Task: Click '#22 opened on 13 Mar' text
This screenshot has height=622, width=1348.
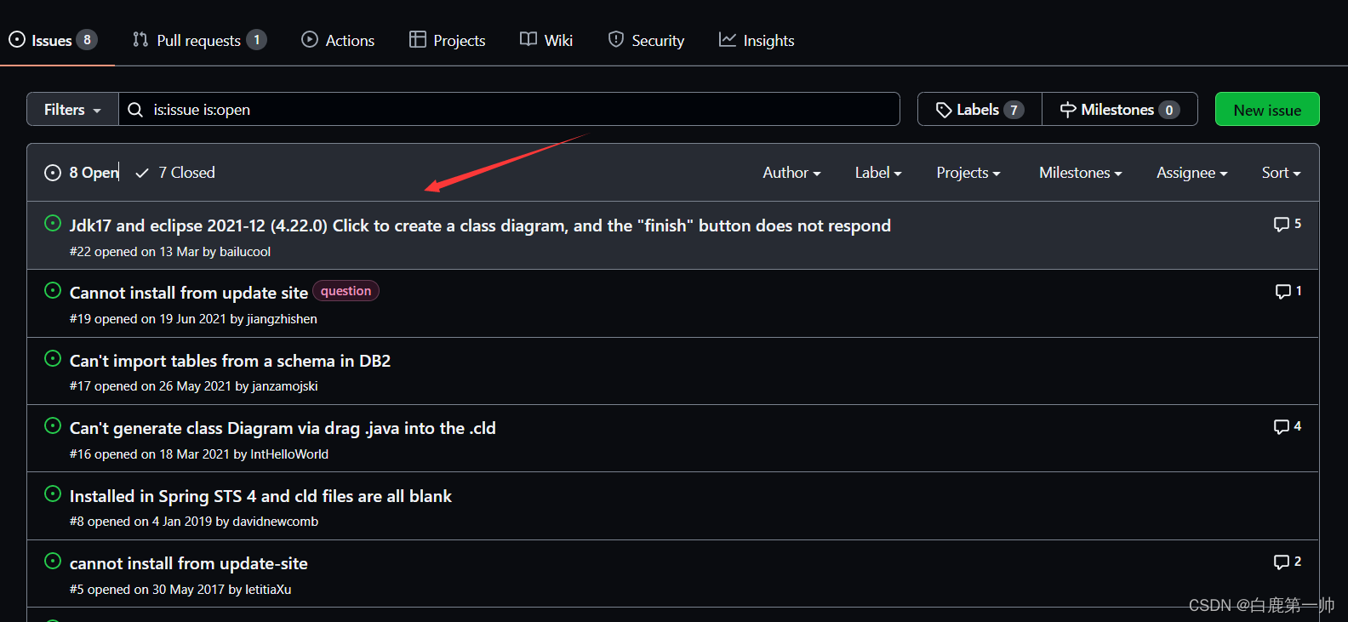Action: click(x=134, y=252)
